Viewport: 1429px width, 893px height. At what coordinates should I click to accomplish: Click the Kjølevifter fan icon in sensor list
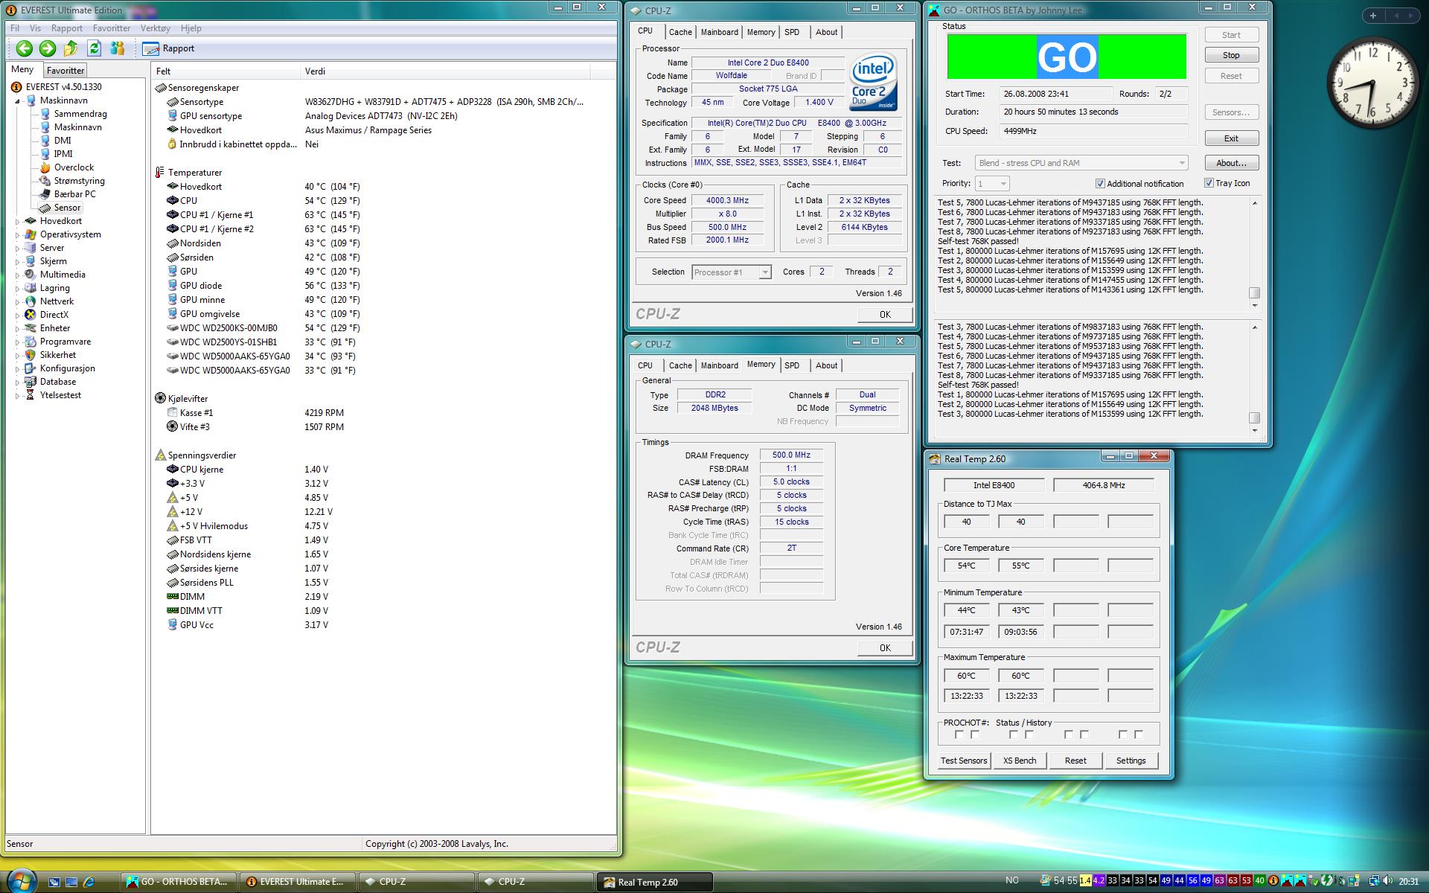coord(160,398)
